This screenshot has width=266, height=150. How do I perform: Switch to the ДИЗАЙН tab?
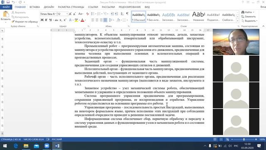49,7
